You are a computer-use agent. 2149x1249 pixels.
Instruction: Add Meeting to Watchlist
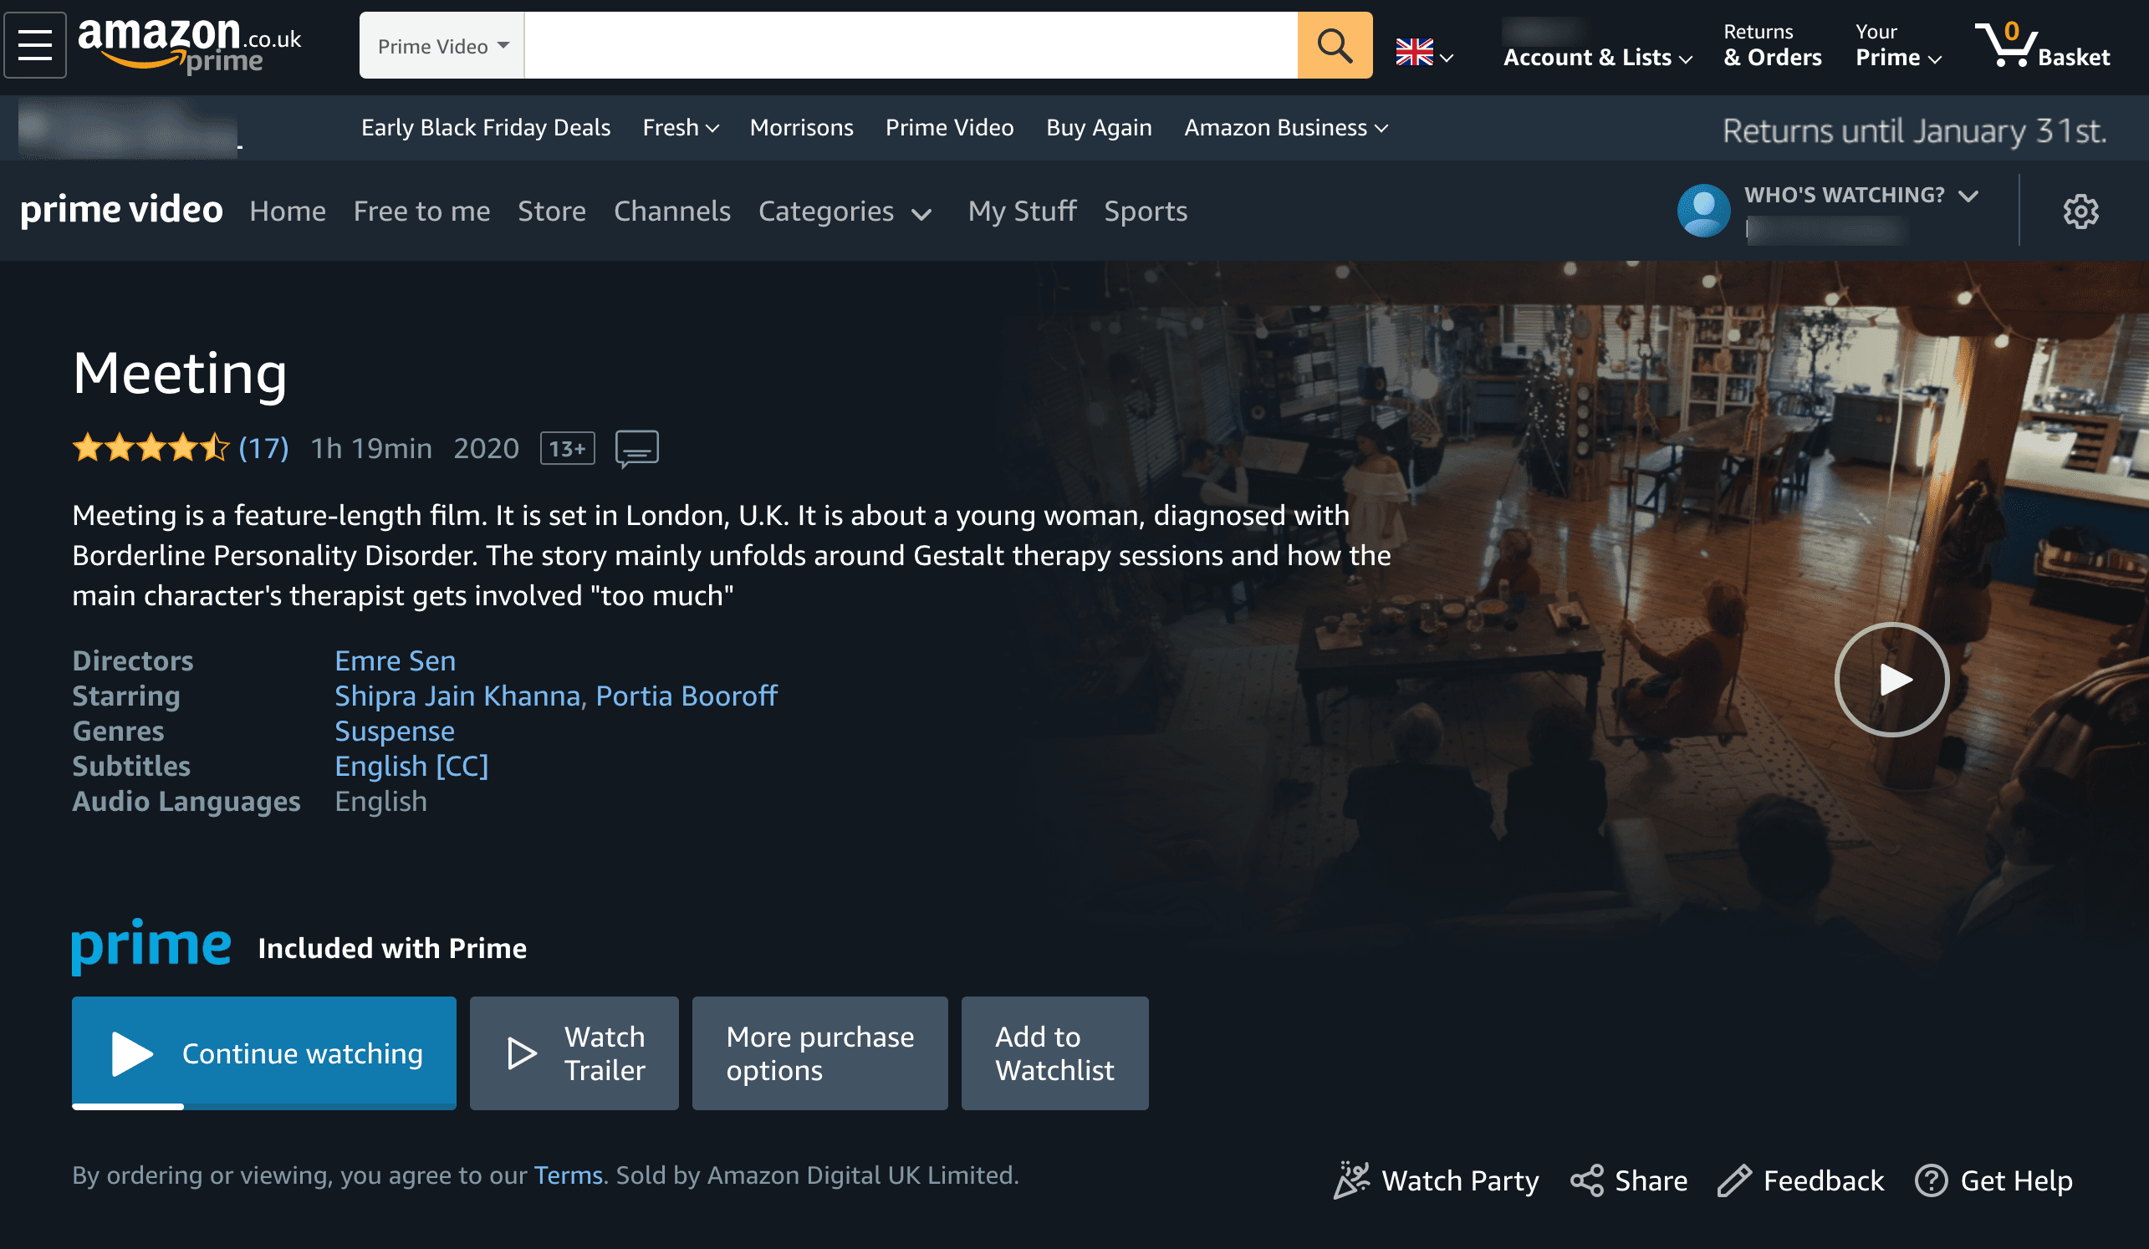click(1055, 1053)
